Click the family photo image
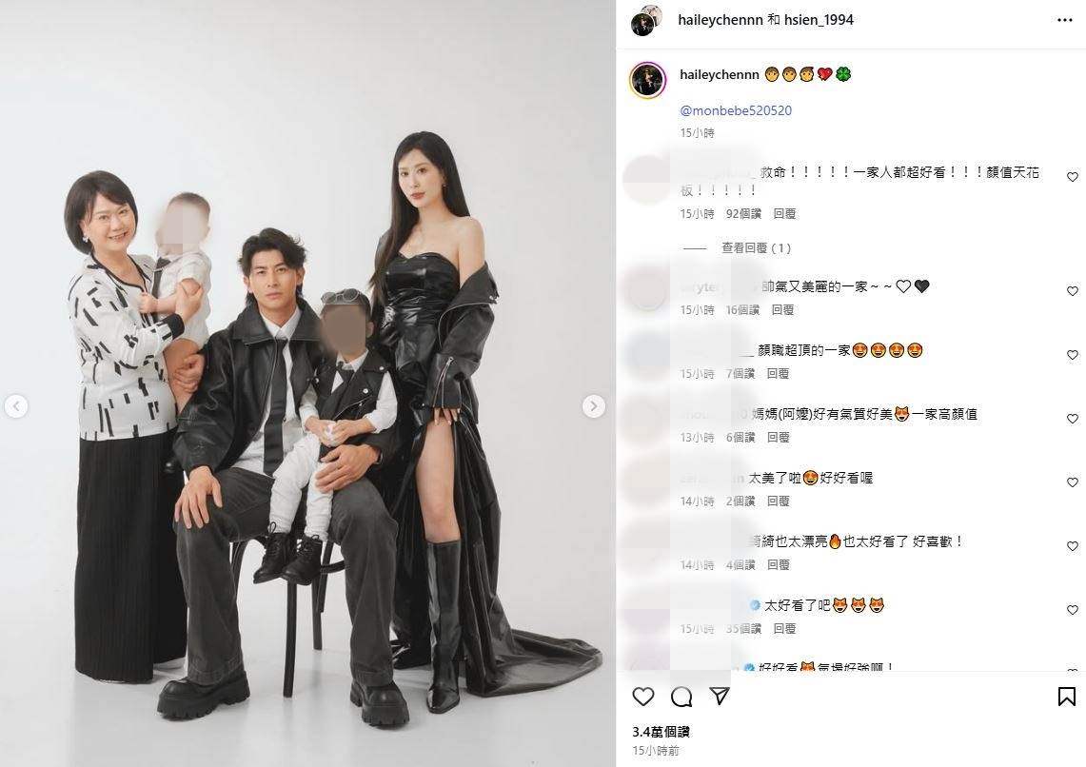 point(307,383)
